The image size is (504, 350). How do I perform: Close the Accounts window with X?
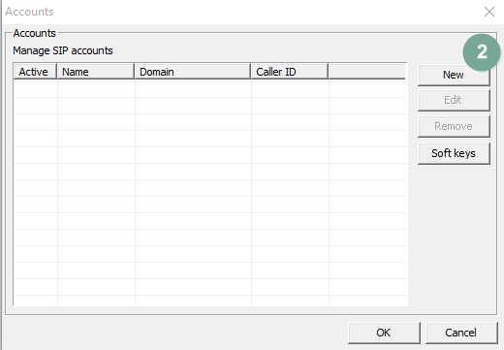(489, 12)
